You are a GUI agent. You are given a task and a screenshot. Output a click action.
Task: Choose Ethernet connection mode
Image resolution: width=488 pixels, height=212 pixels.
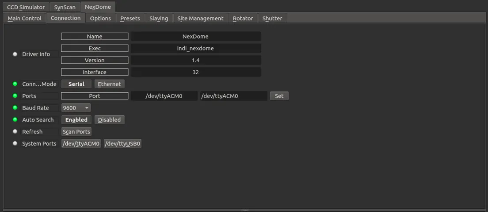pyautogui.click(x=110, y=84)
